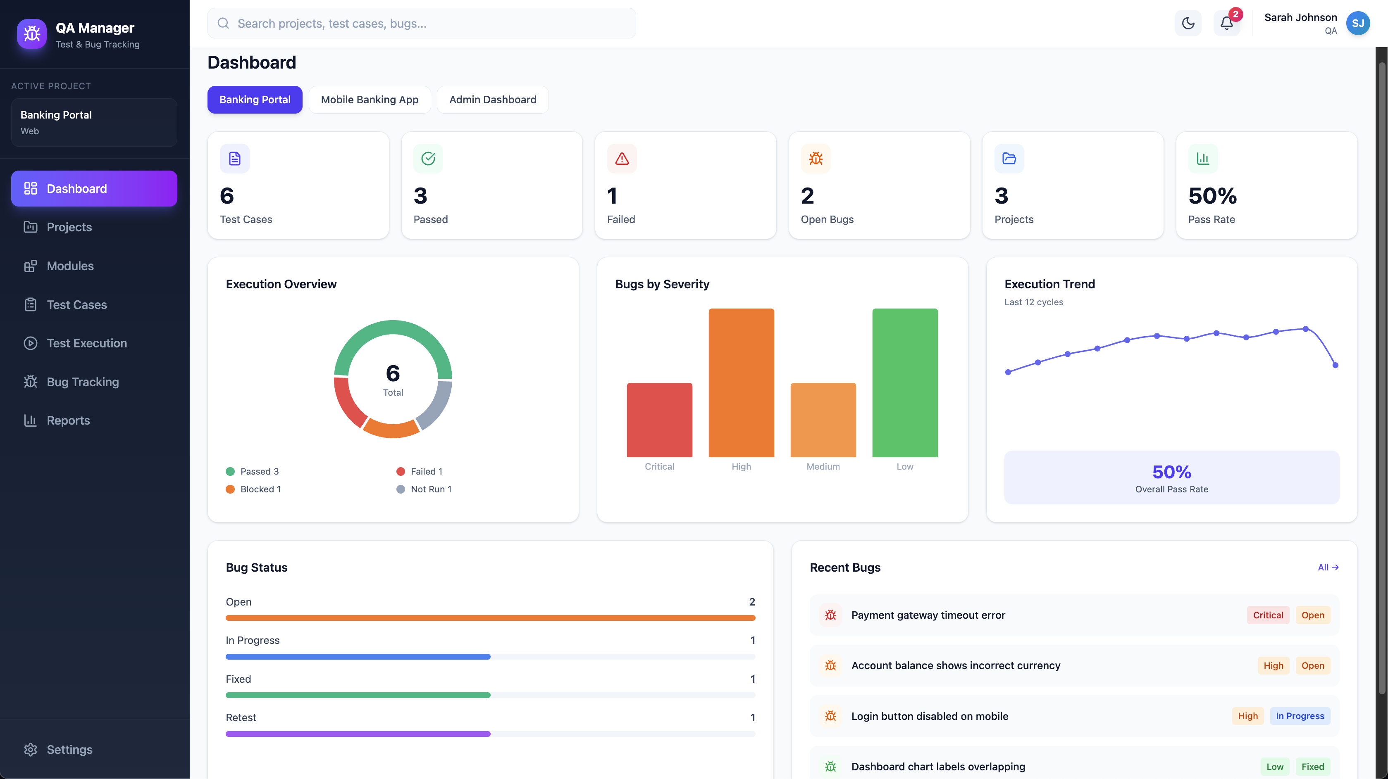Click the QA Manager bug logo
Image resolution: width=1388 pixels, height=779 pixels.
point(32,34)
